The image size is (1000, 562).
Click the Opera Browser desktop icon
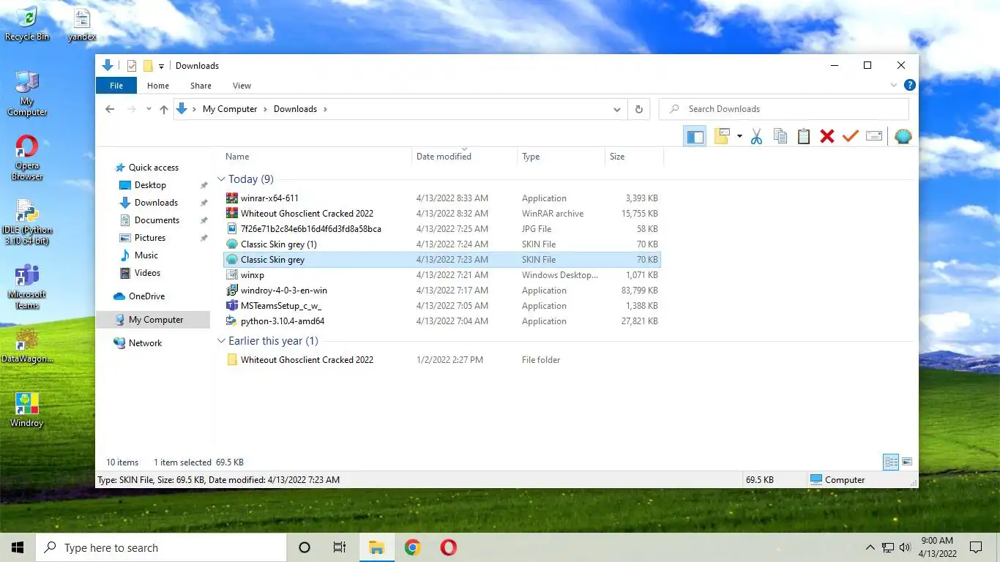pyautogui.click(x=27, y=157)
